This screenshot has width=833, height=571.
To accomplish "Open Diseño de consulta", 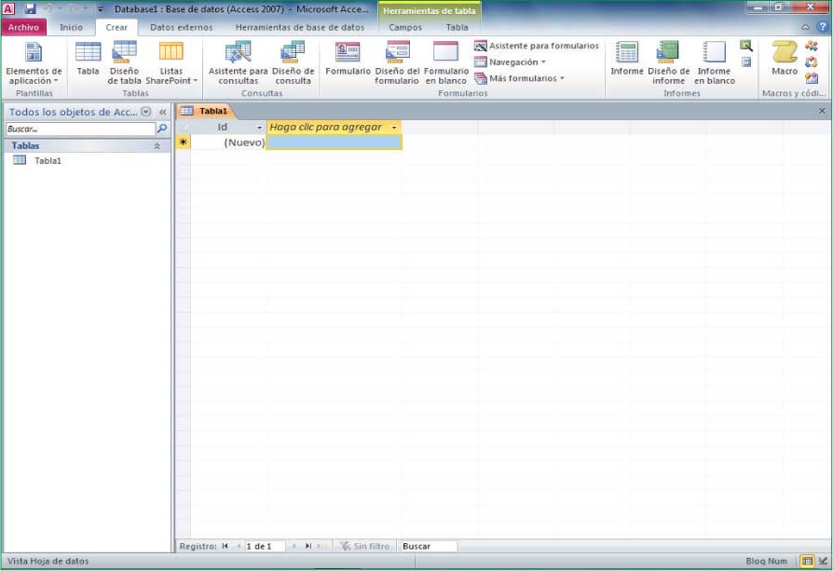I will point(293,63).
